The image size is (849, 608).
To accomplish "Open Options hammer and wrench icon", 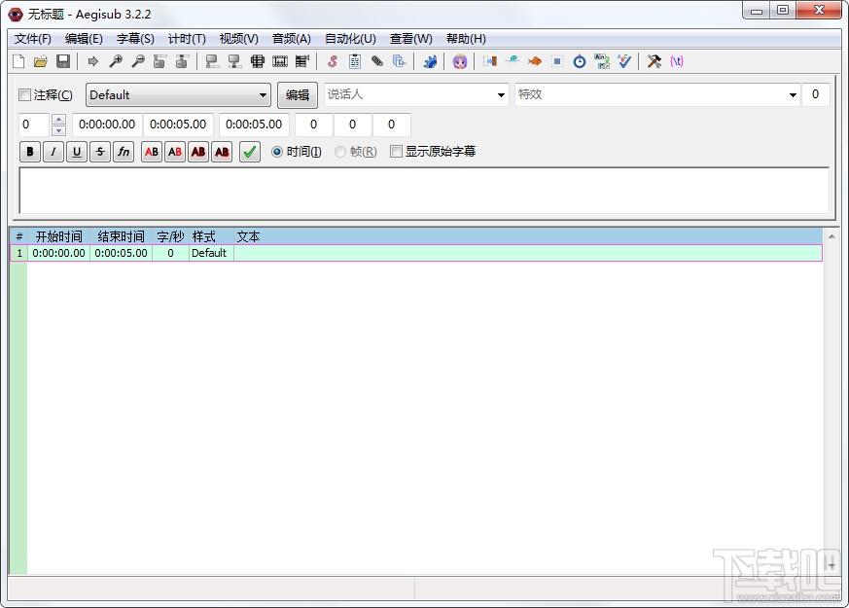I will click(654, 61).
